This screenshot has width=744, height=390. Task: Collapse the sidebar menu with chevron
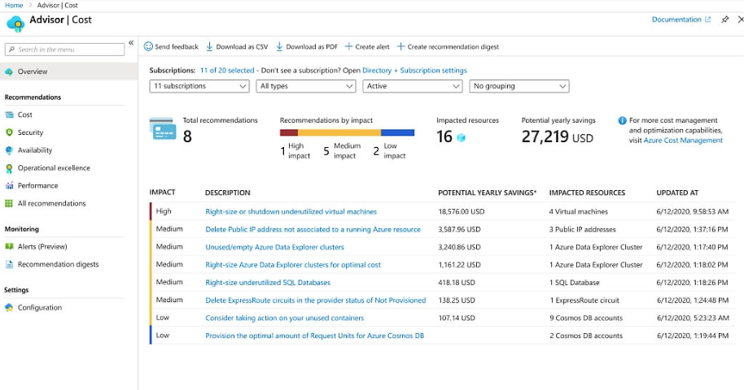point(131,43)
